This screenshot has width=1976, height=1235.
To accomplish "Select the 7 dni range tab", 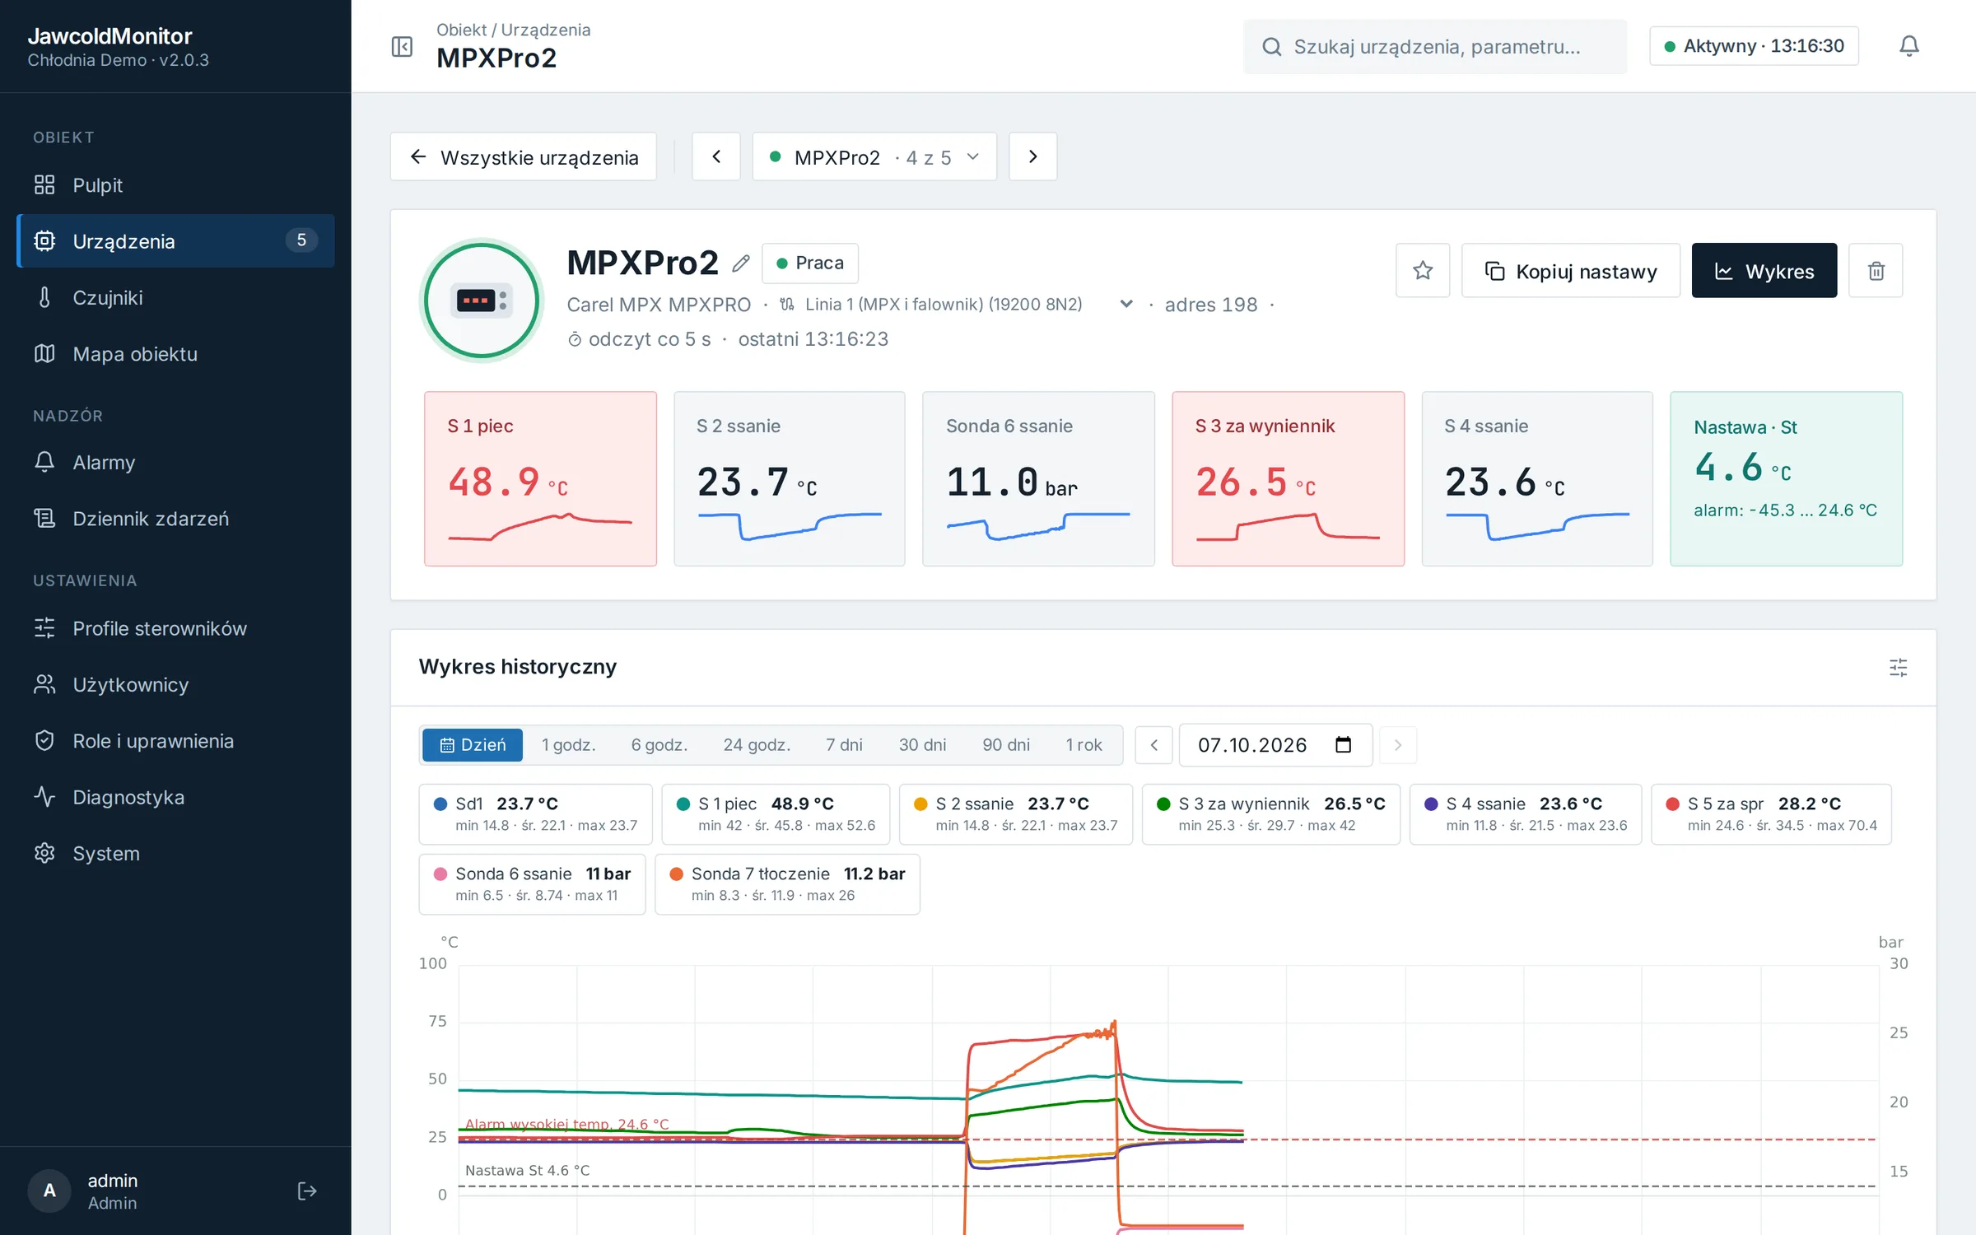I will tap(844, 745).
